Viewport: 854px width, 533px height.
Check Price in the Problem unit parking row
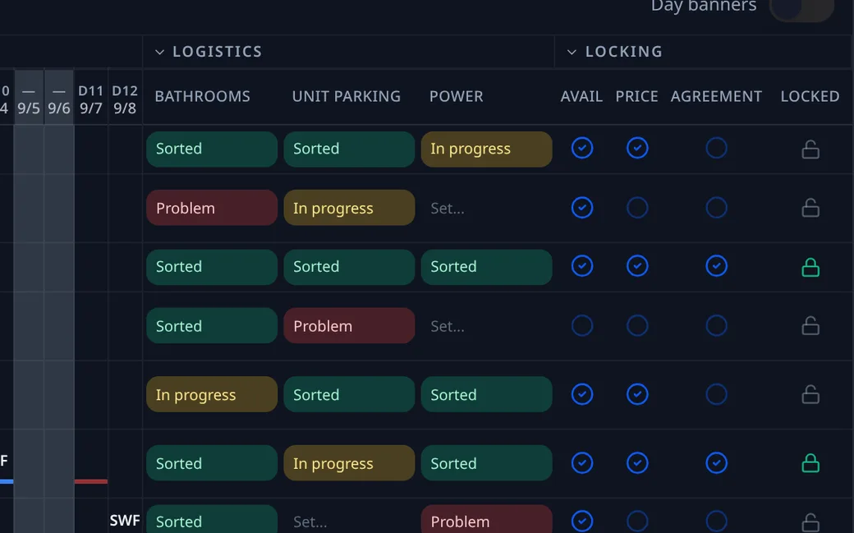tap(637, 326)
